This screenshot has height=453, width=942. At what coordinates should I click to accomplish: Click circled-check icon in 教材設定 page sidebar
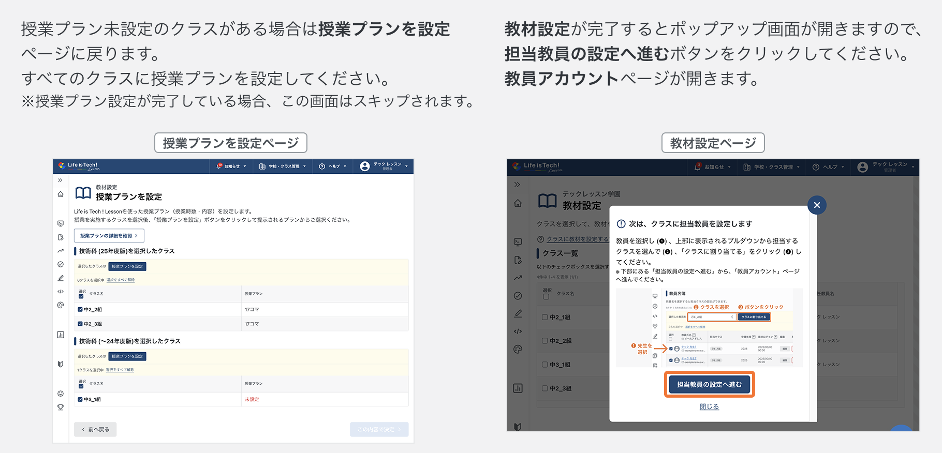click(x=518, y=296)
